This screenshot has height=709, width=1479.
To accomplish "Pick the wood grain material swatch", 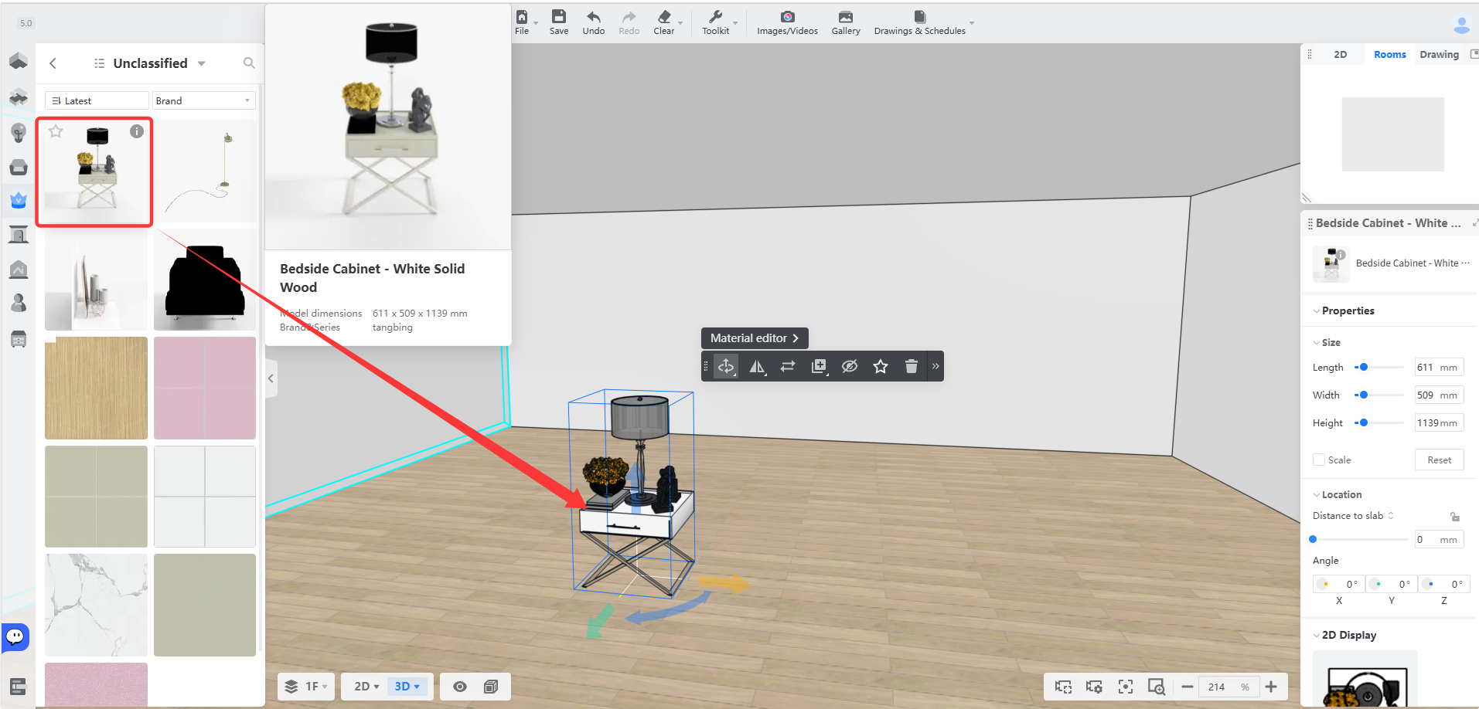I will pyautogui.click(x=96, y=388).
